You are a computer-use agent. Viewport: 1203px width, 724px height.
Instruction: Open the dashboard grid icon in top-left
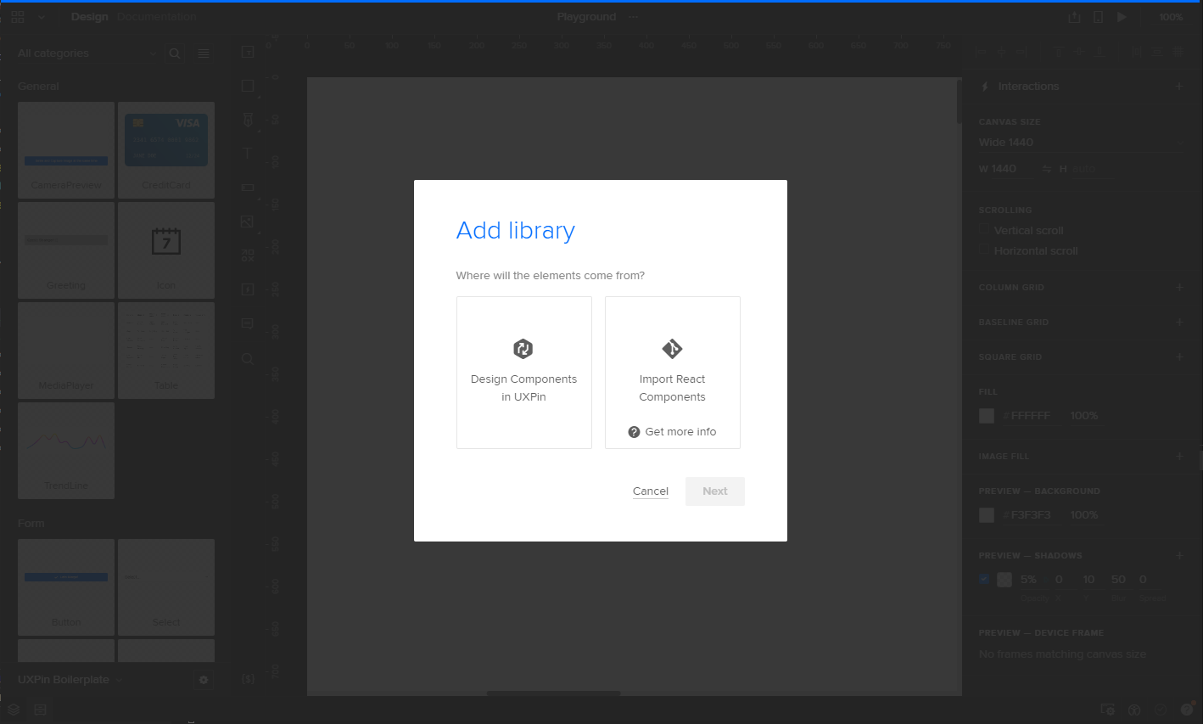(x=19, y=17)
